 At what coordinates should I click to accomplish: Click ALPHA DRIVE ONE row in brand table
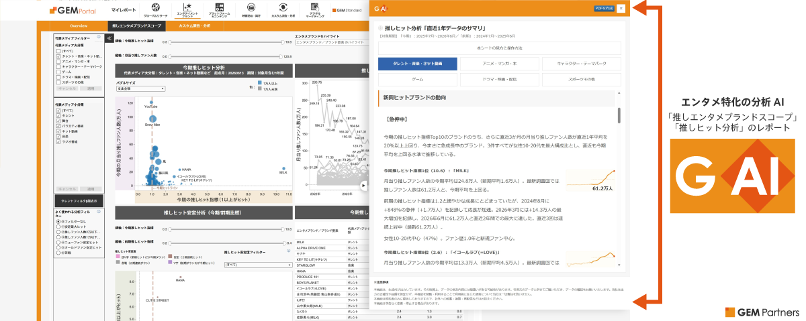click(x=332, y=248)
